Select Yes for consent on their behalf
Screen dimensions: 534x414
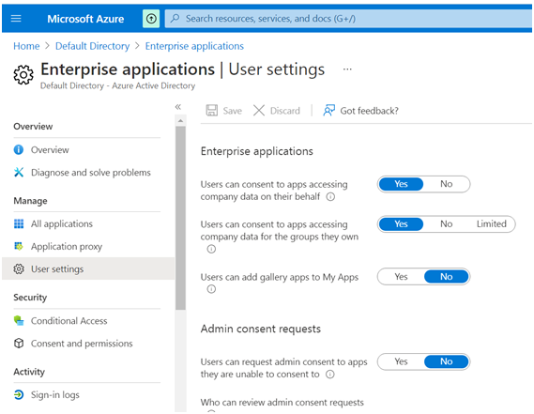pos(401,184)
